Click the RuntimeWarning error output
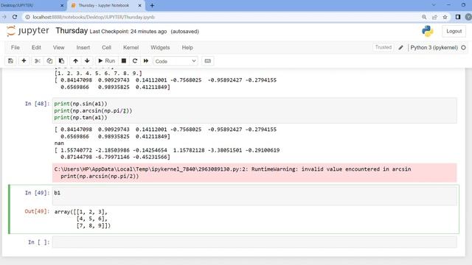 pos(254,173)
